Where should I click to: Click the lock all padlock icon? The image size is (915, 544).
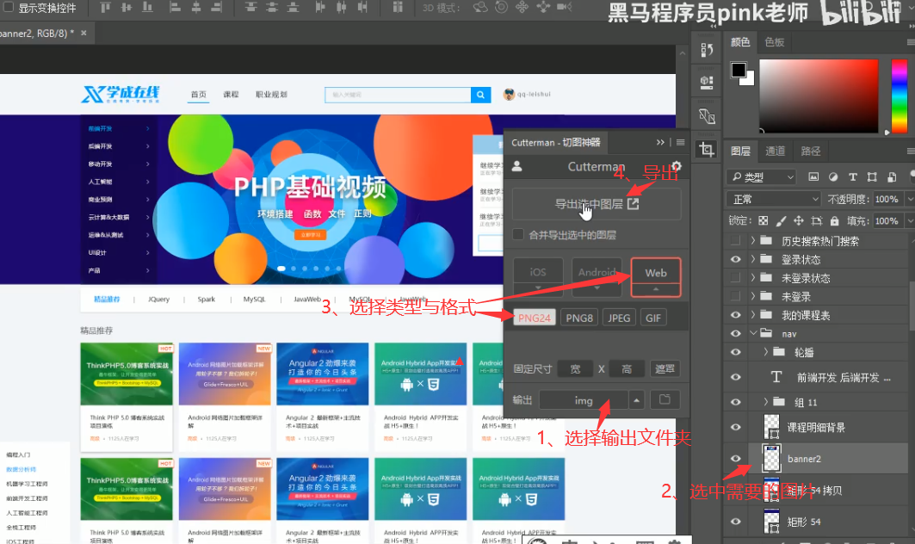click(x=834, y=220)
